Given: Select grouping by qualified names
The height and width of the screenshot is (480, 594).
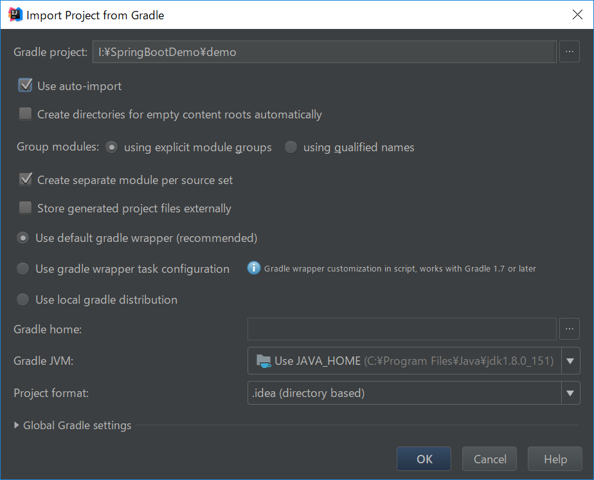Looking at the screenshot, I should [291, 147].
